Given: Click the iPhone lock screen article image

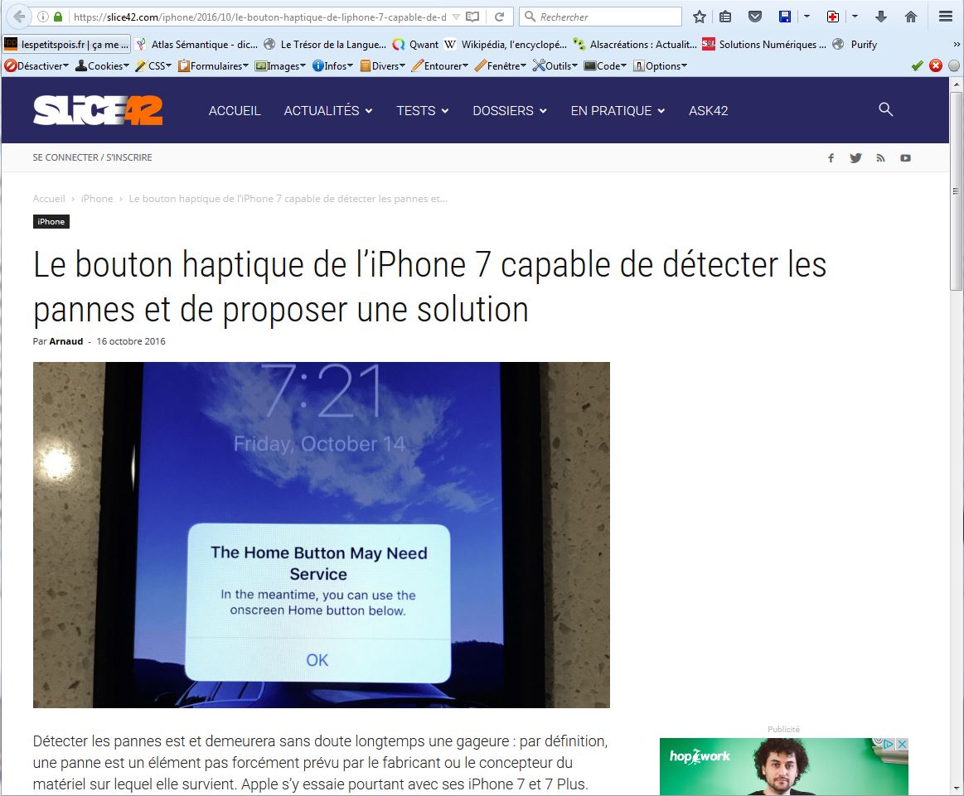Looking at the screenshot, I should (321, 534).
